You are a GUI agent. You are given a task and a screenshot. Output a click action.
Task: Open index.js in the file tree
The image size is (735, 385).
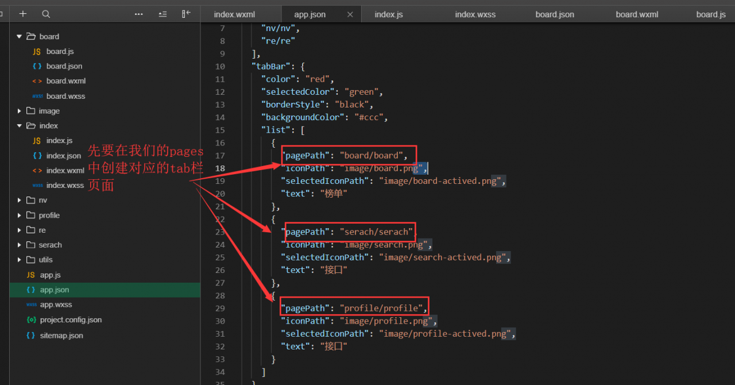tap(60, 141)
